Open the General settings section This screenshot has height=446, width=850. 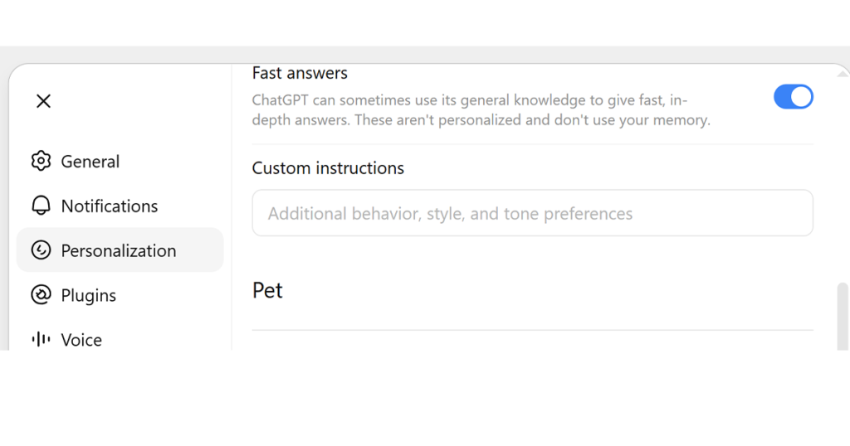[120, 161]
